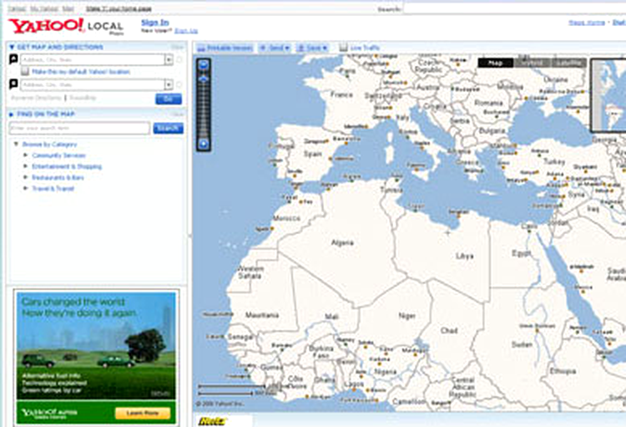Click the Maps Home link
626x427 pixels.
[x=587, y=23]
